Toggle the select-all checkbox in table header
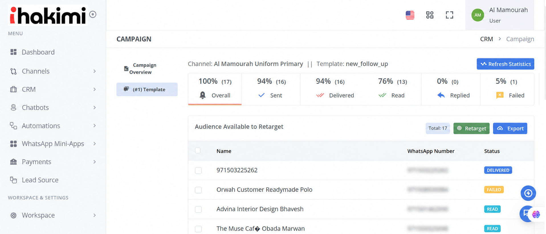The width and height of the screenshot is (546, 234). (198, 150)
